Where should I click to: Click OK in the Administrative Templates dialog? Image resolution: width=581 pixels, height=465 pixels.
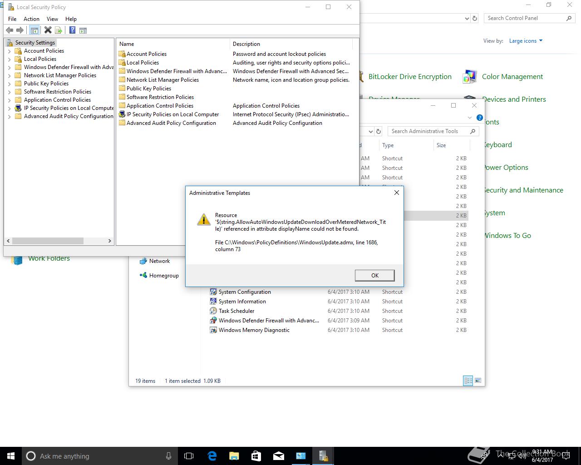coord(374,275)
